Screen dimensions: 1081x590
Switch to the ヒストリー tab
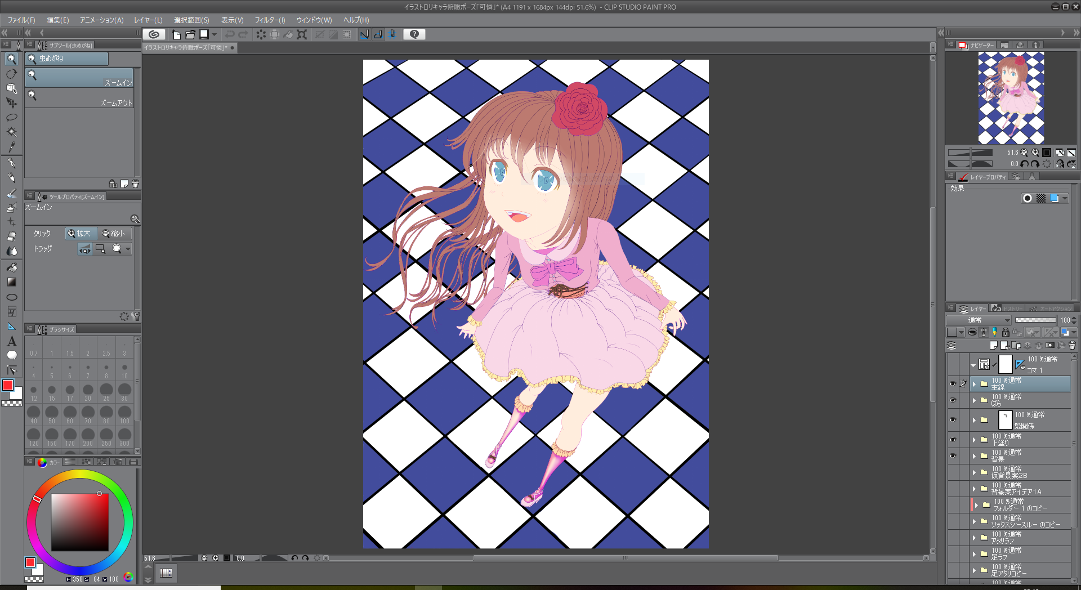[x=1007, y=309]
